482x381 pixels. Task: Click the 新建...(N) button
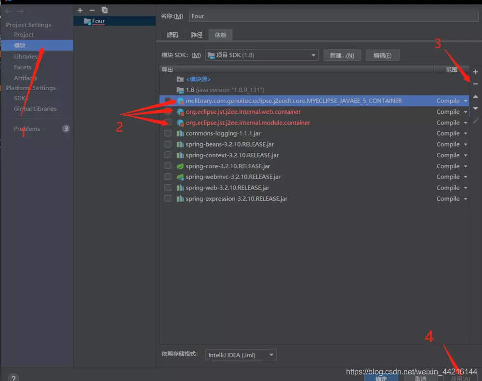tap(342, 55)
